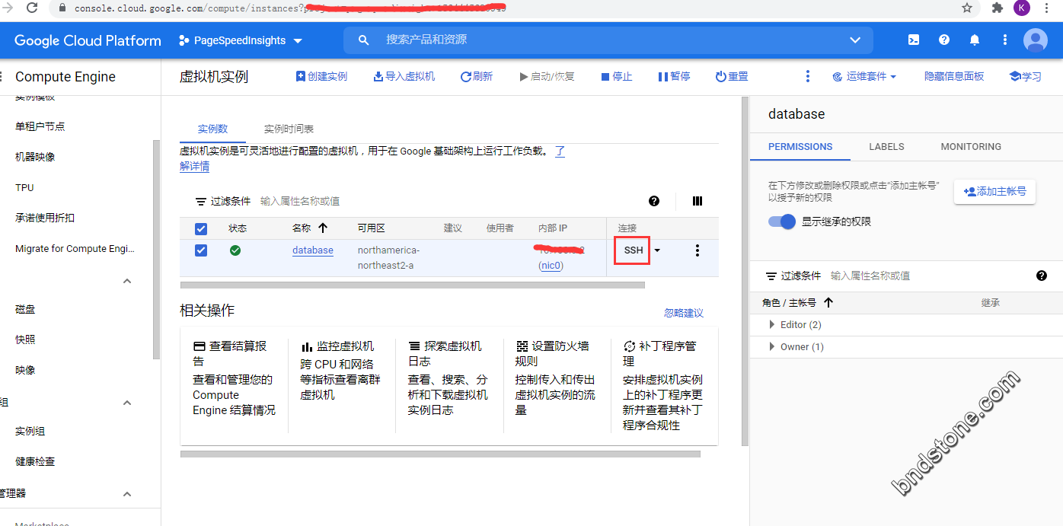
Task: Open the toolbar's three-dot overflow menu
Action: (x=808, y=77)
